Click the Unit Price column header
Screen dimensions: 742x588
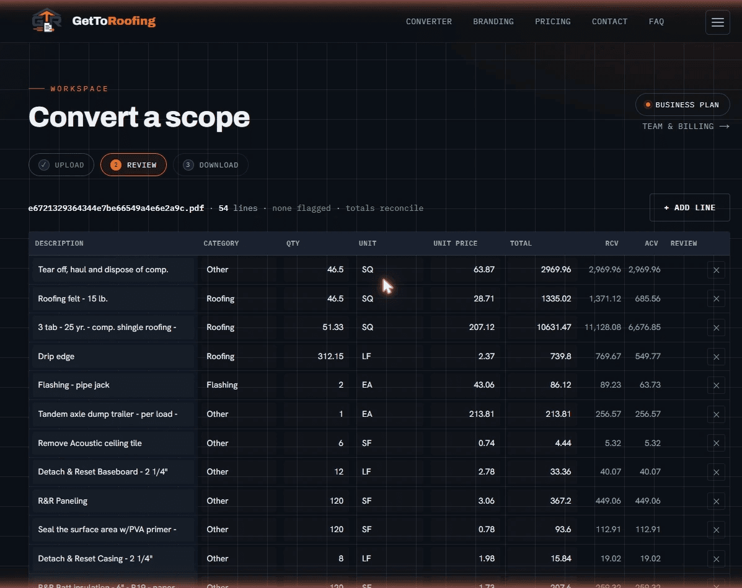(x=455, y=243)
